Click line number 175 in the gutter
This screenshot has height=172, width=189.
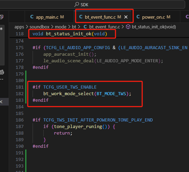(x=19, y=48)
